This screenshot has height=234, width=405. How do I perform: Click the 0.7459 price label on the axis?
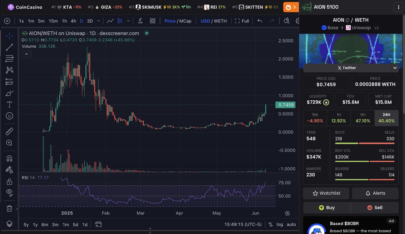286,105
